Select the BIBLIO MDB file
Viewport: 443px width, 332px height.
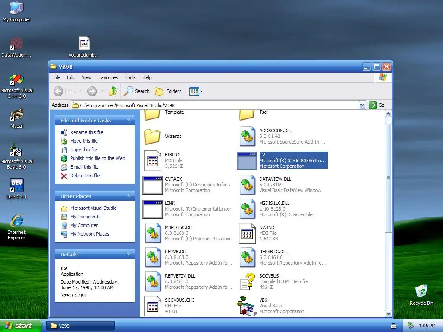[x=164, y=161]
